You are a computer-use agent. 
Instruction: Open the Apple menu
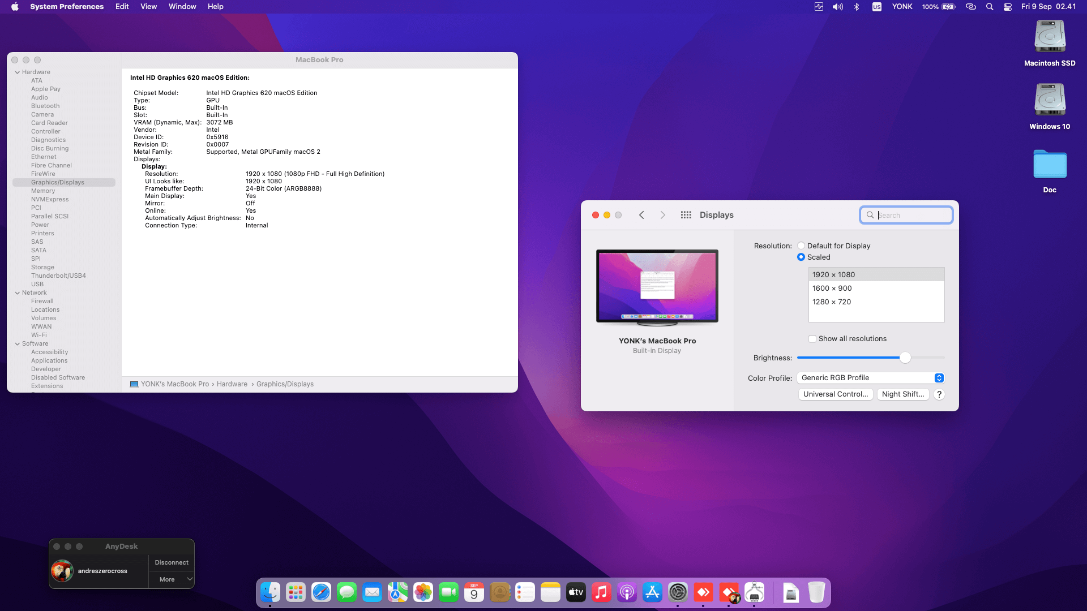[x=15, y=7]
